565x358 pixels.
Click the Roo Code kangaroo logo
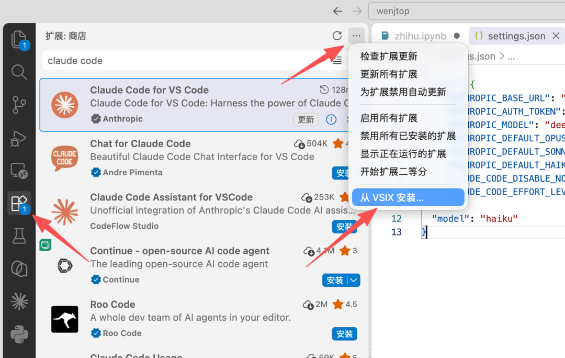64,319
